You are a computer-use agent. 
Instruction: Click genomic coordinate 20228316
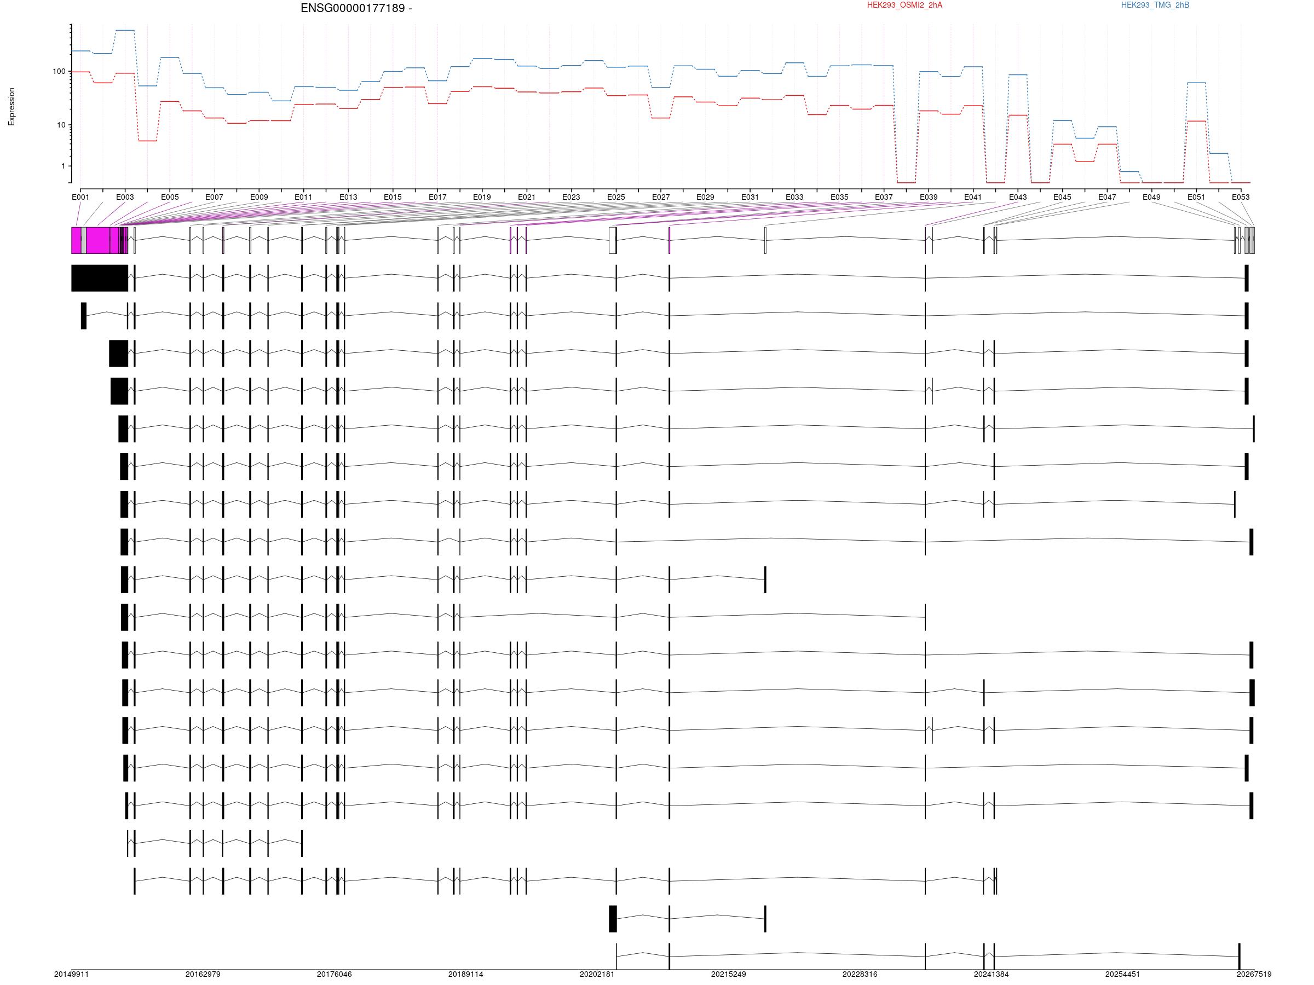point(860,974)
